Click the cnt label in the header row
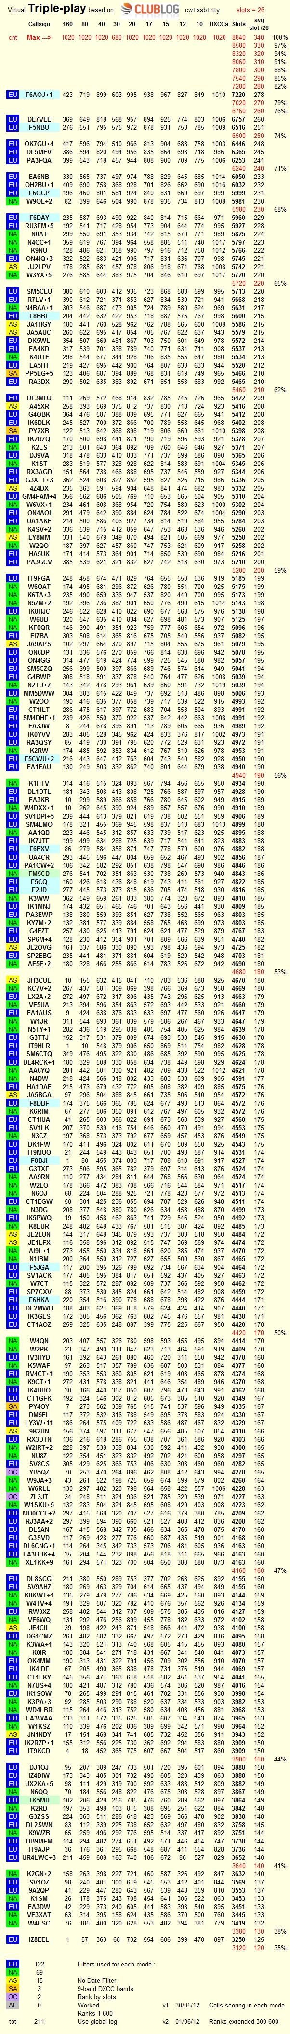Screen dimensions: 290x2034 coord(13,37)
